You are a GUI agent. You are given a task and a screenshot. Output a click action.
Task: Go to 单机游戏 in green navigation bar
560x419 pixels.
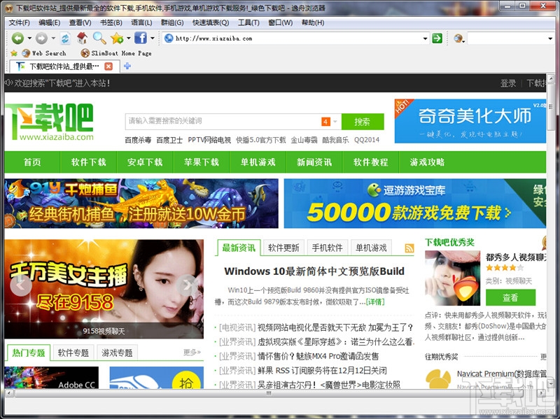point(258,162)
